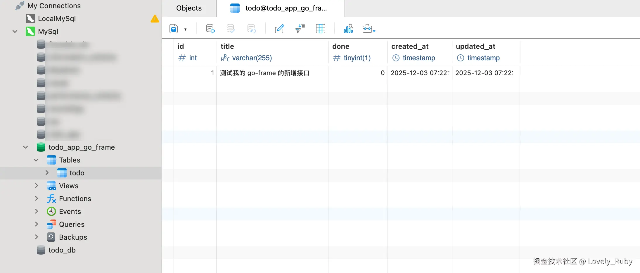The image size is (640, 273).
Task: Click the Backups icon in the tree
Action: click(51, 237)
